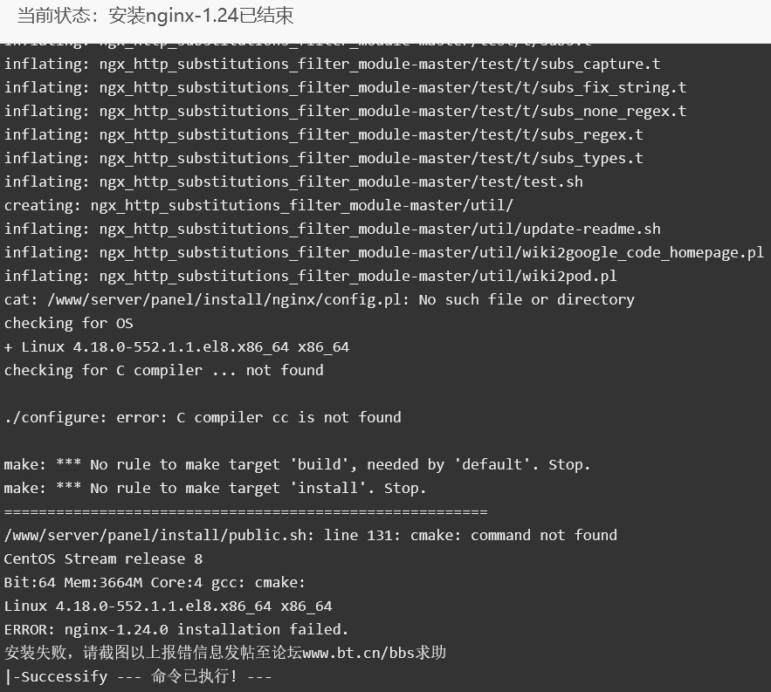
Task: Click the "inflating: ...subs_capture.t" log line
Action: tap(333, 64)
